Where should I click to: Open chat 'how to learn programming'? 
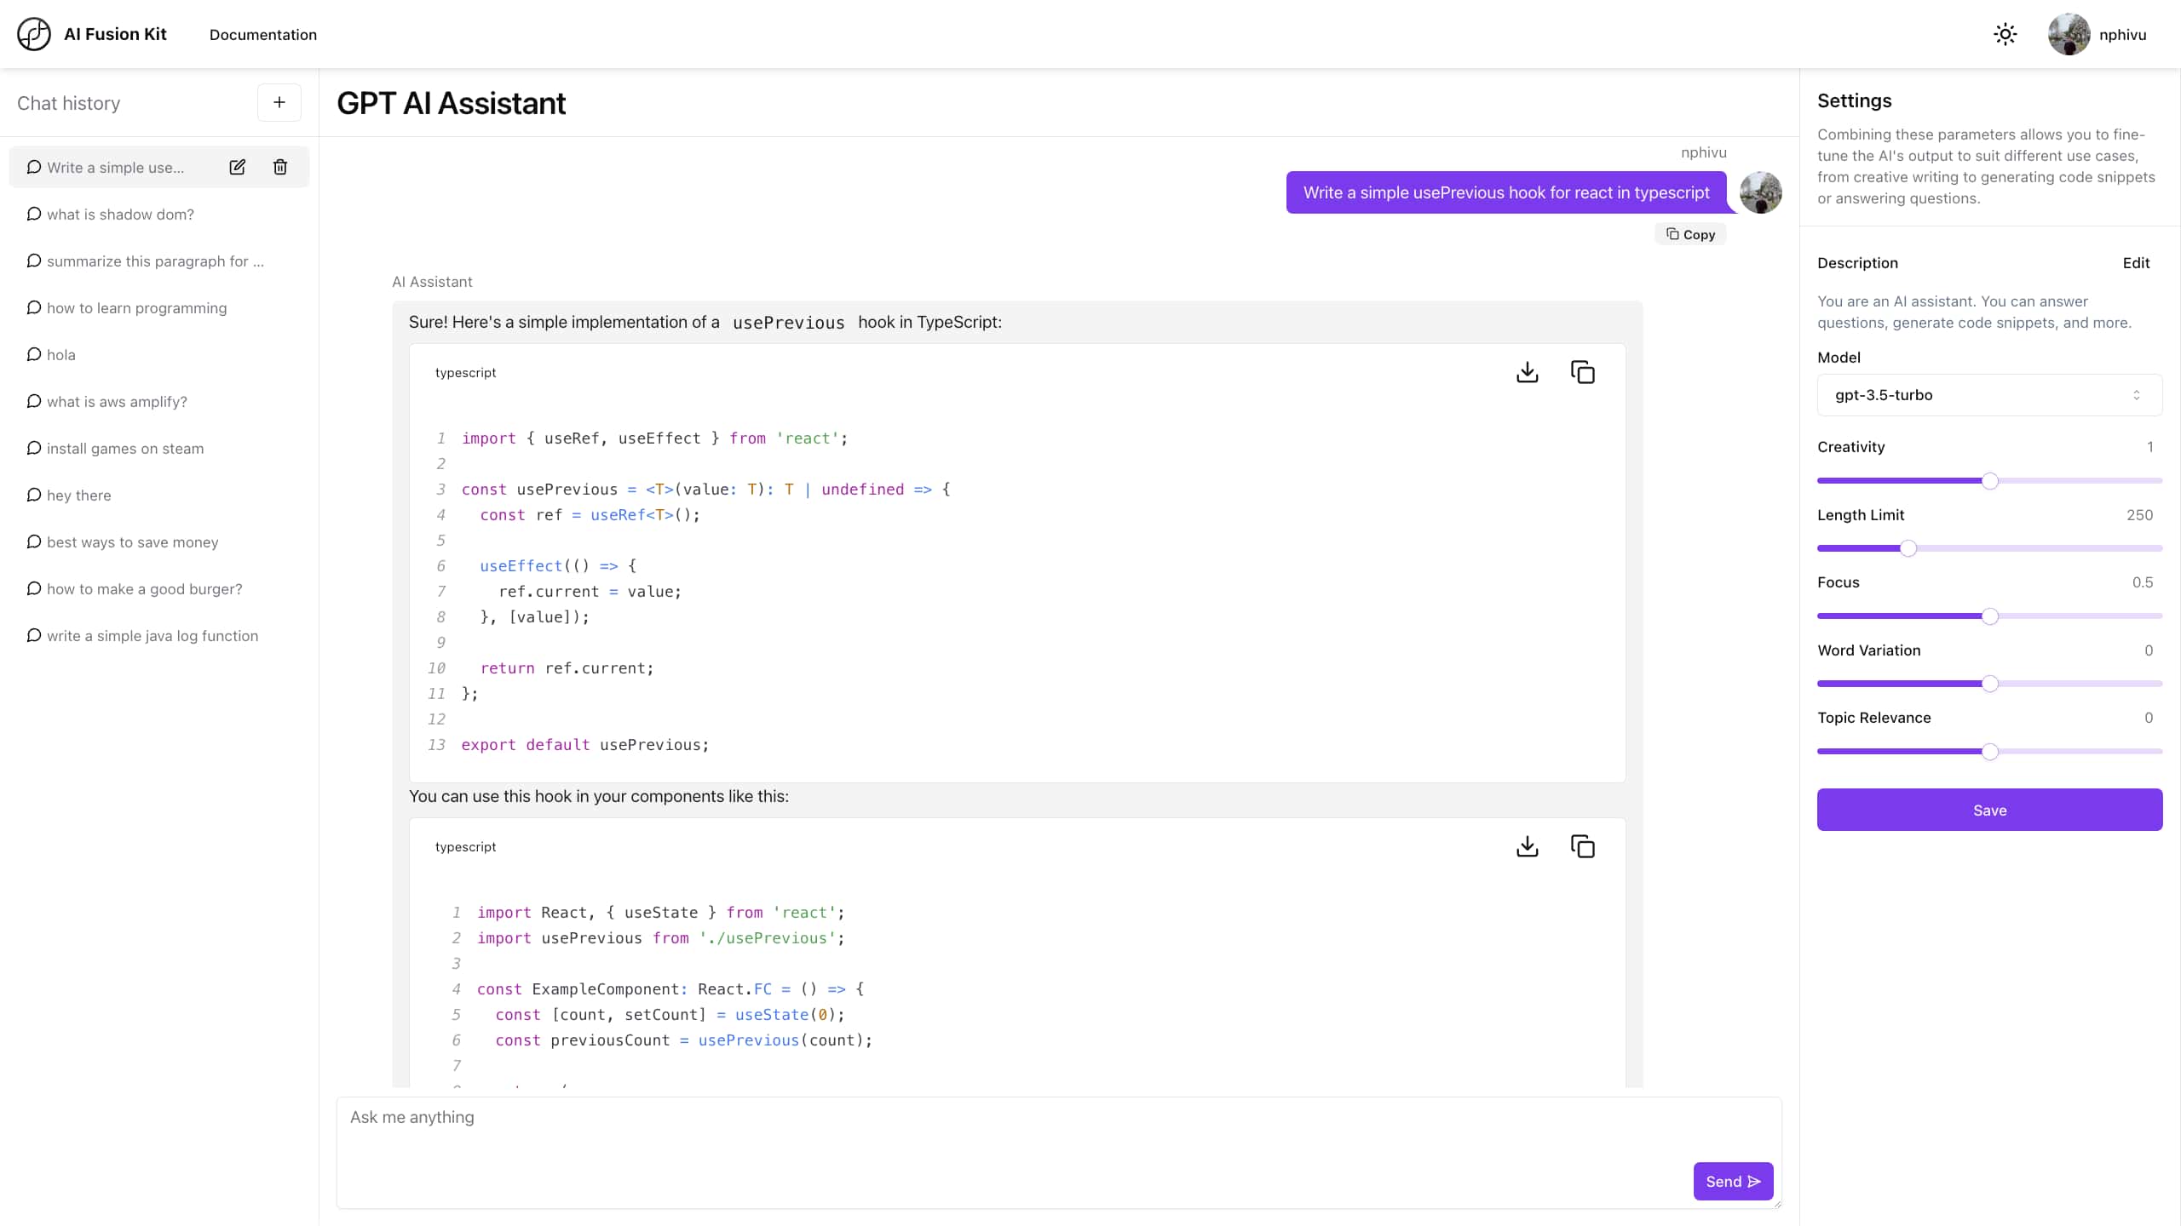tap(158, 307)
